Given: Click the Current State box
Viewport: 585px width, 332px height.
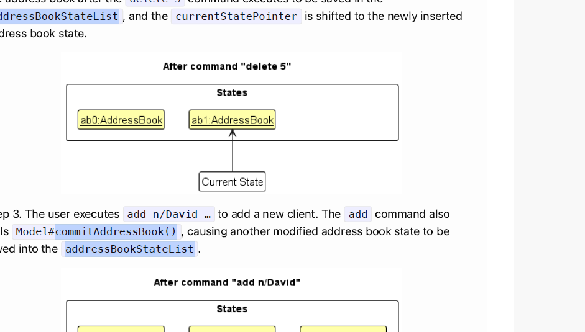Looking at the screenshot, I should click(232, 181).
